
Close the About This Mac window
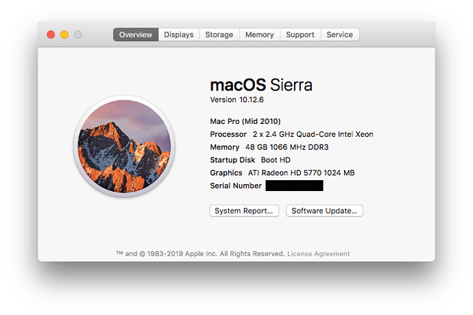[x=51, y=34]
